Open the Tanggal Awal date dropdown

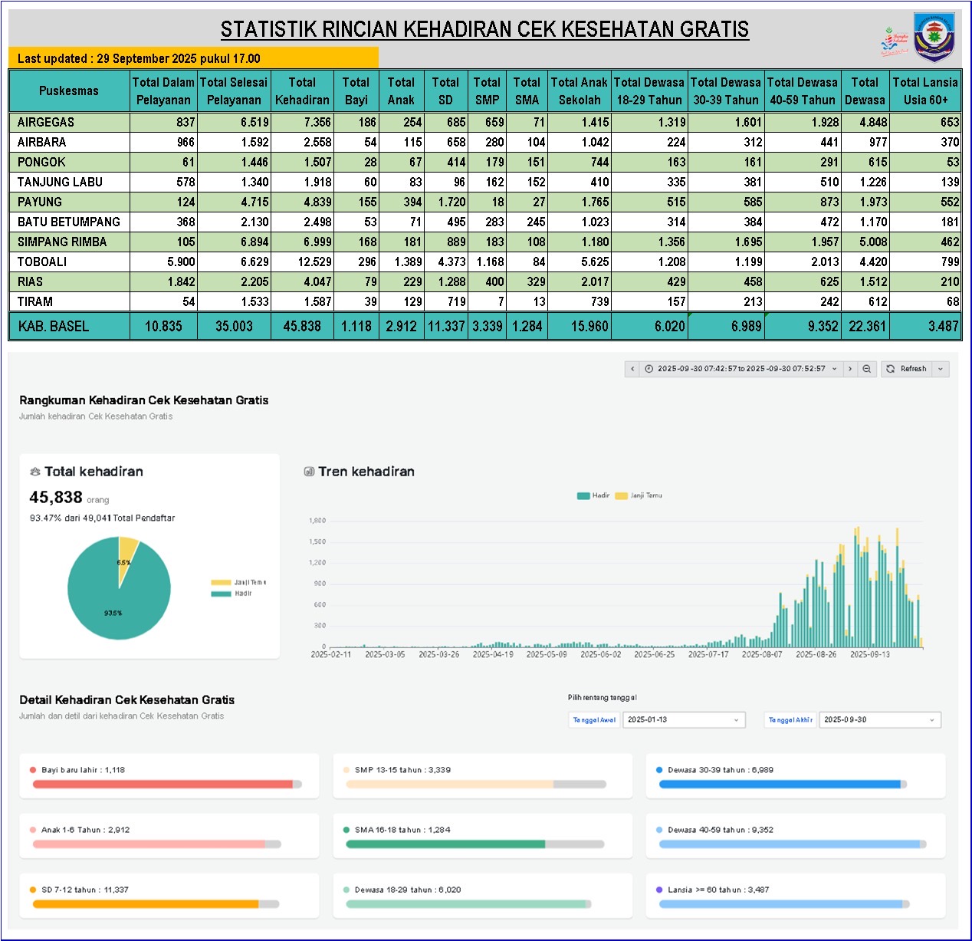[x=683, y=719]
